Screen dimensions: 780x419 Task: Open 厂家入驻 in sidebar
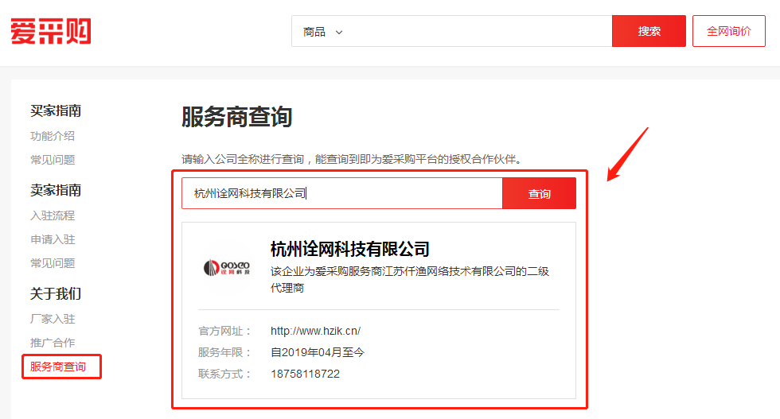53,319
